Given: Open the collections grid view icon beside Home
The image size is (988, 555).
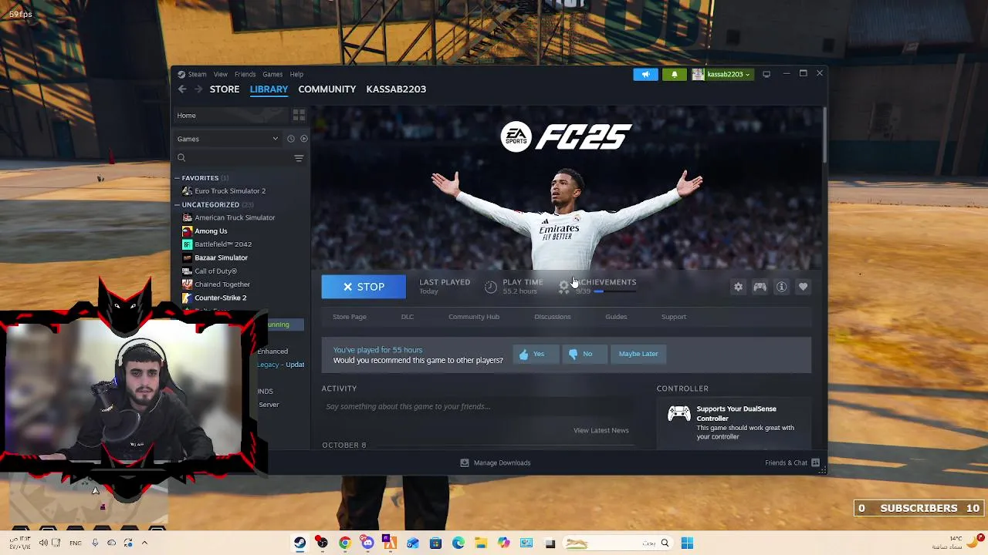Looking at the screenshot, I should (x=299, y=115).
